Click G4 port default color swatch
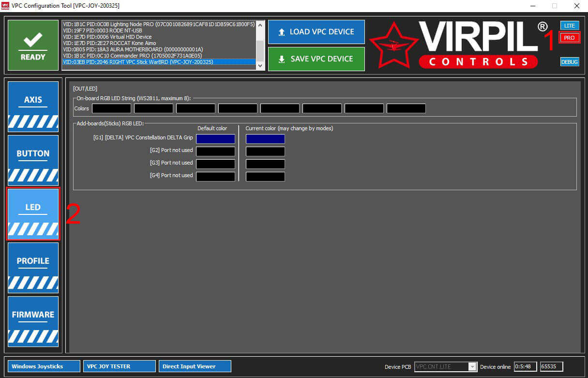 (215, 177)
